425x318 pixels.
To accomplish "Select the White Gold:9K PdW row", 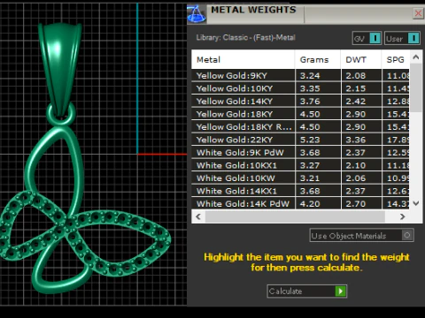I will point(300,153).
